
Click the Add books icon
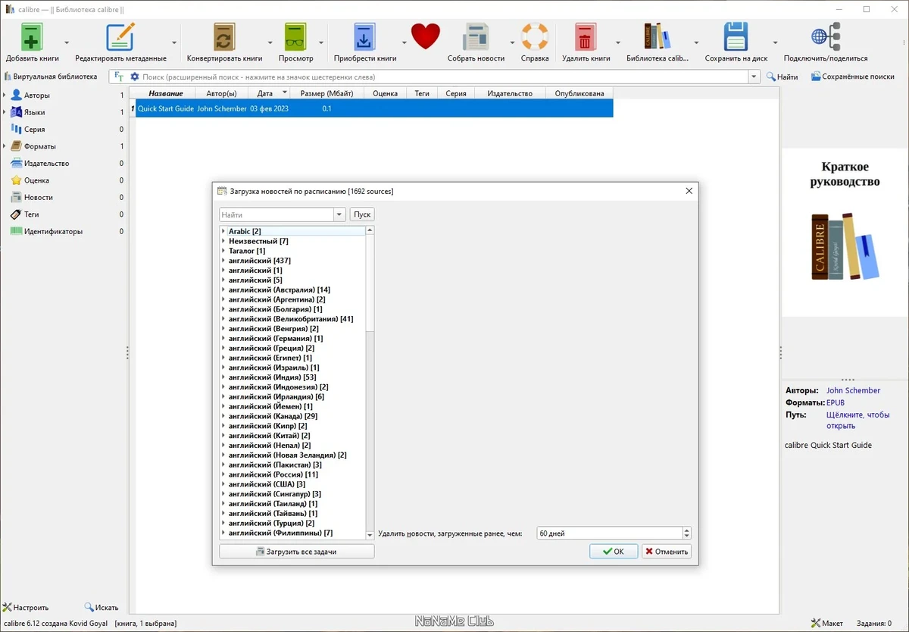(x=32, y=36)
